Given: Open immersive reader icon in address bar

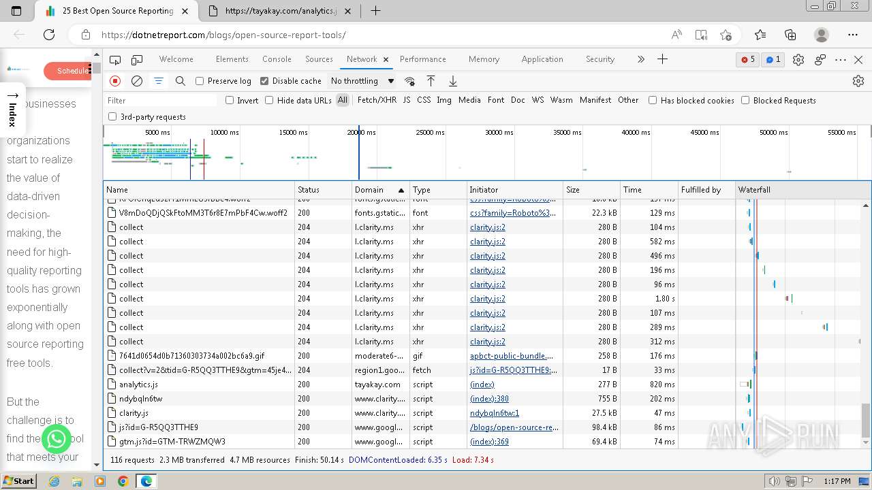Looking at the screenshot, I should coord(701,35).
